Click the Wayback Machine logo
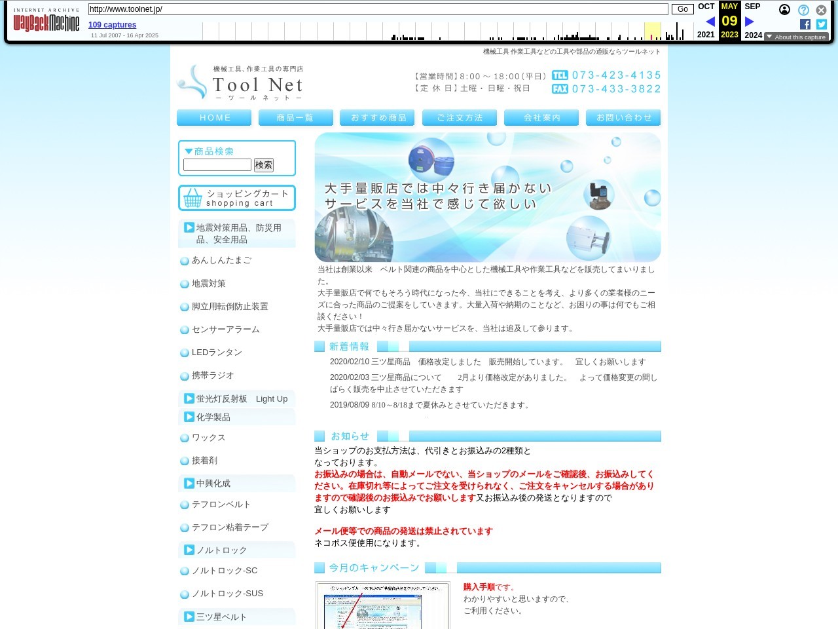The image size is (838, 629). 46,23
